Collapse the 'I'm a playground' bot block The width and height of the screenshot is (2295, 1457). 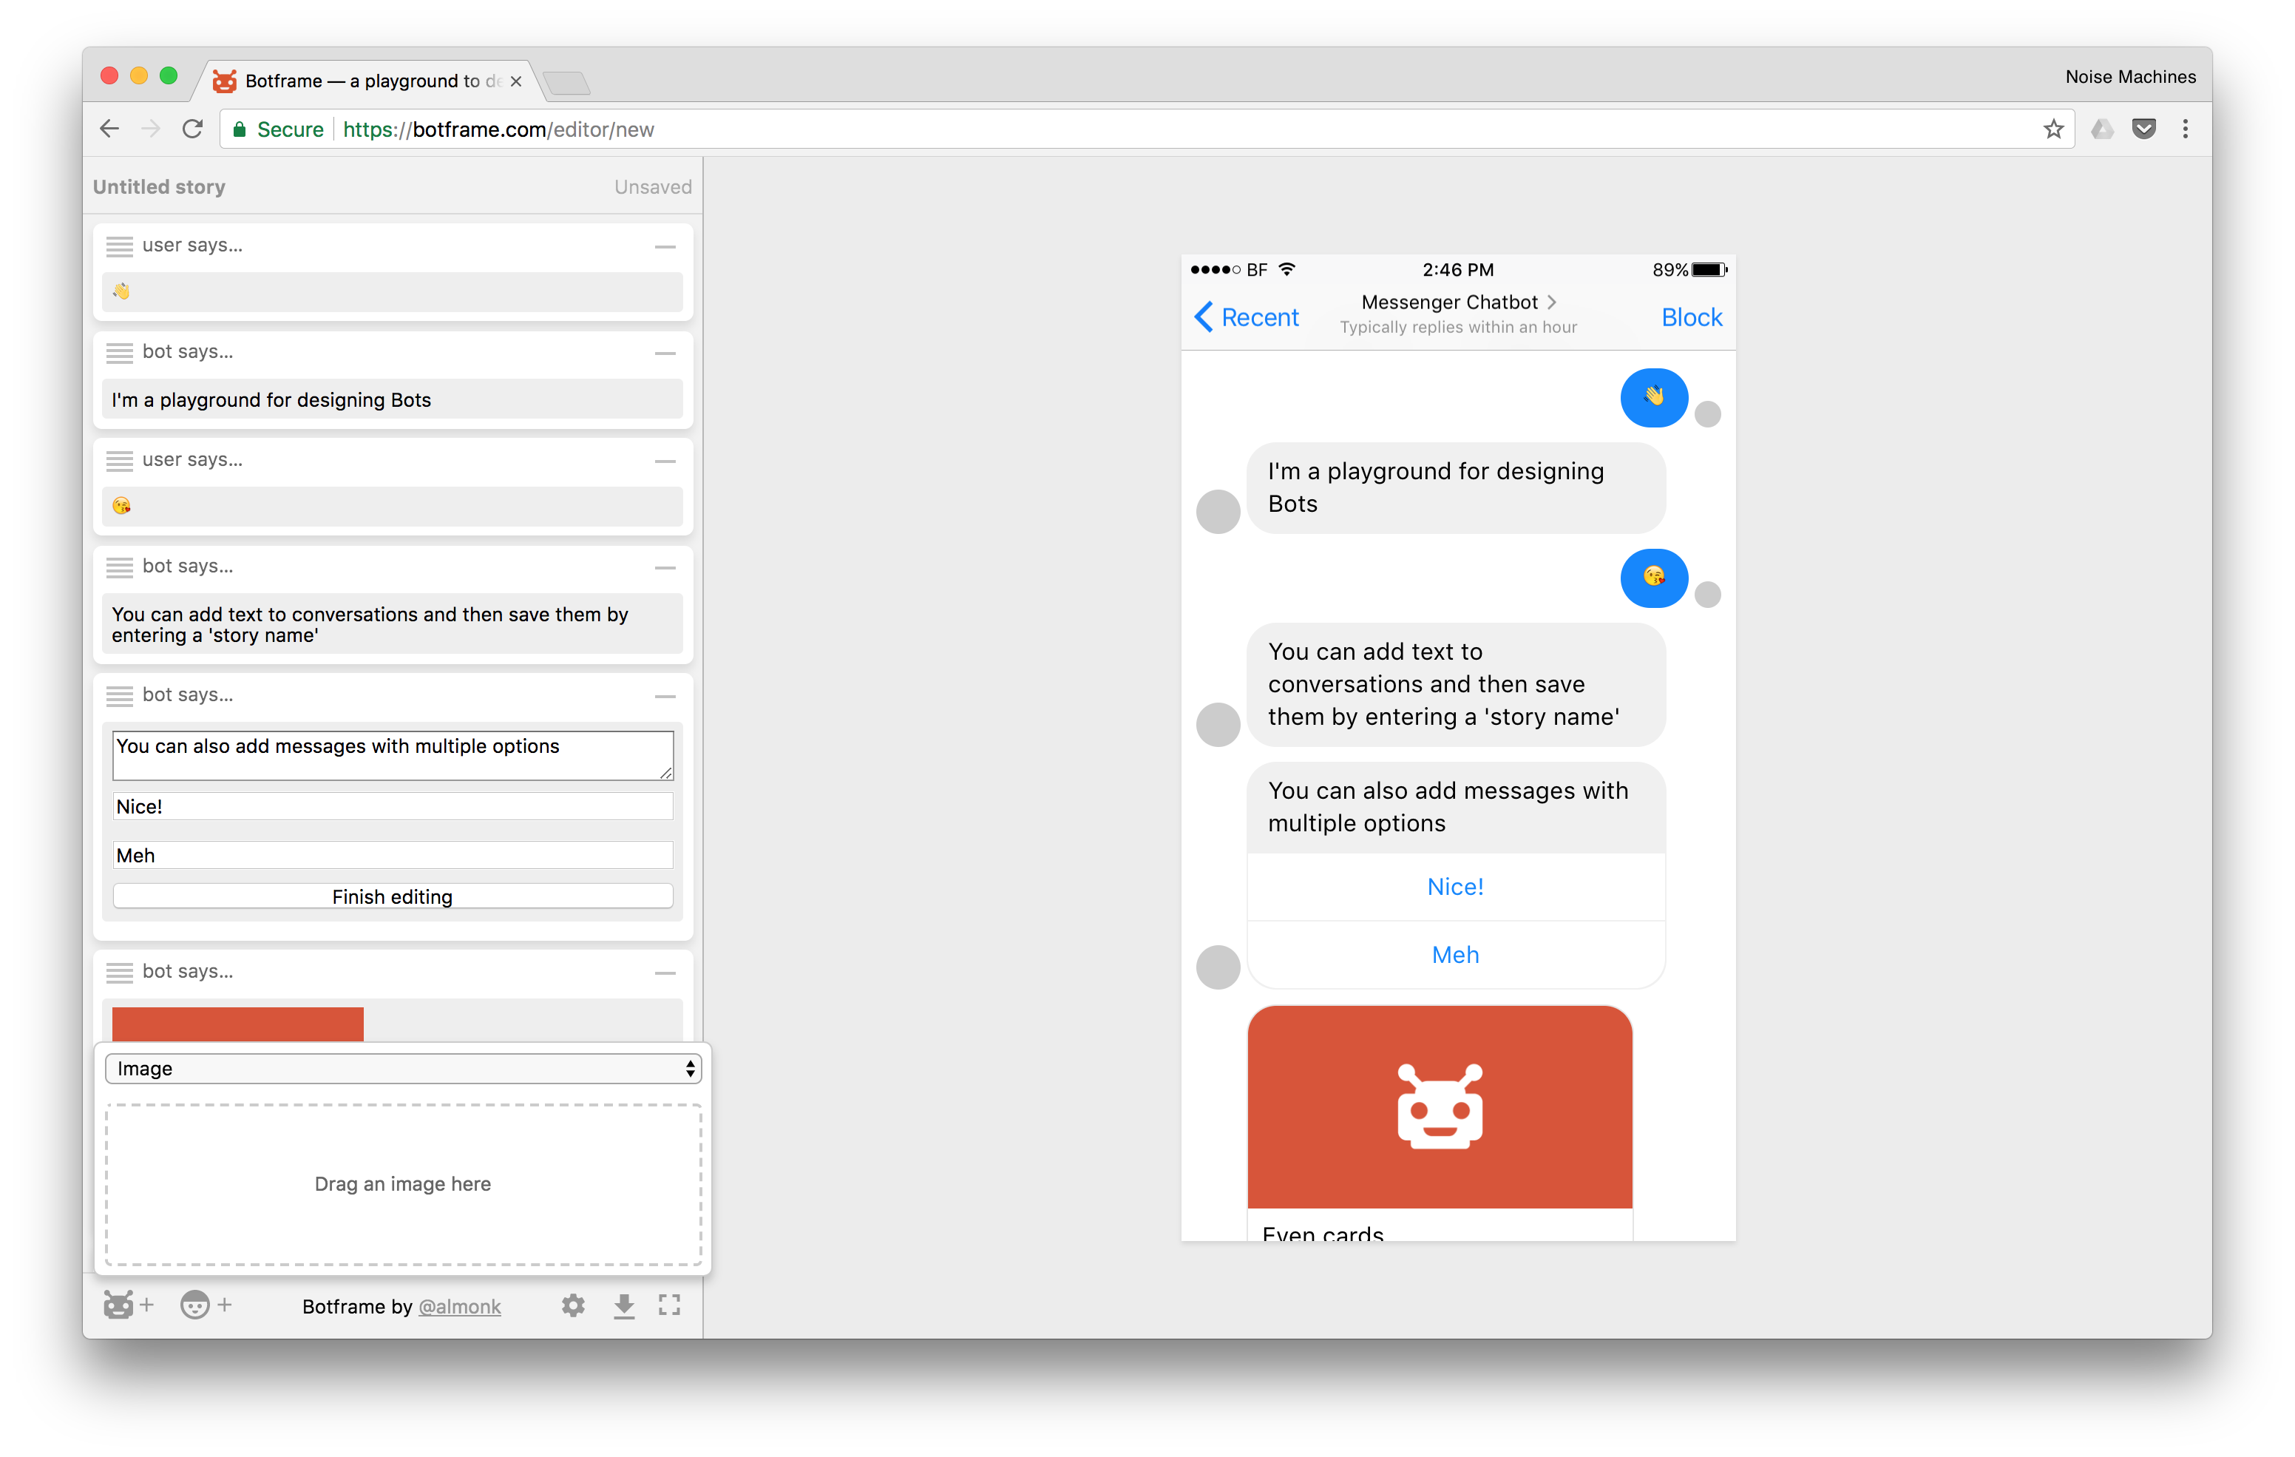665,354
